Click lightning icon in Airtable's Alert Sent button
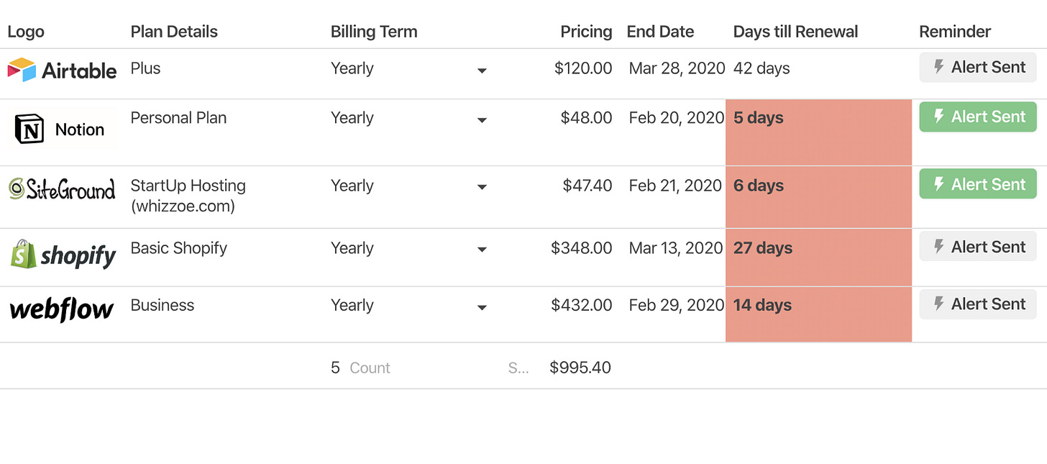Screen dimensions: 1047x464 tap(938, 67)
